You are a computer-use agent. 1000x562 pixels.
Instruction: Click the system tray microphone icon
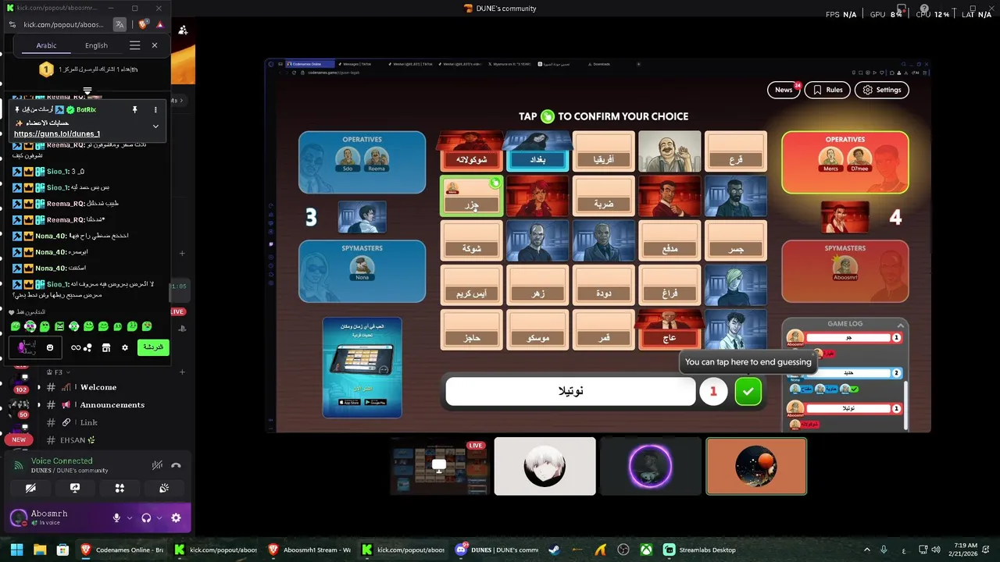coord(884,550)
